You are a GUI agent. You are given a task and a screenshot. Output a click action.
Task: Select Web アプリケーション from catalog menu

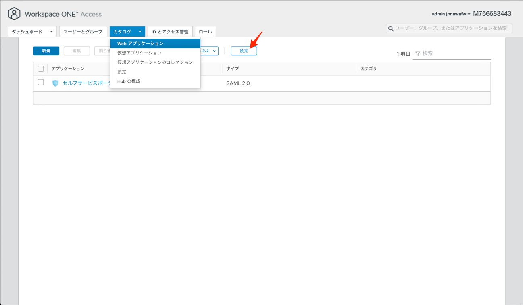(155, 44)
